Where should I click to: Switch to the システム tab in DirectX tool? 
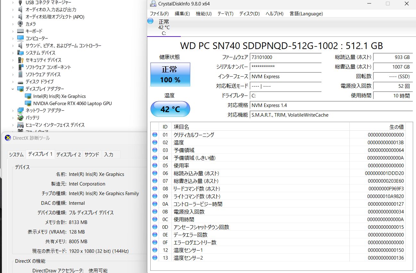coord(16,154)
